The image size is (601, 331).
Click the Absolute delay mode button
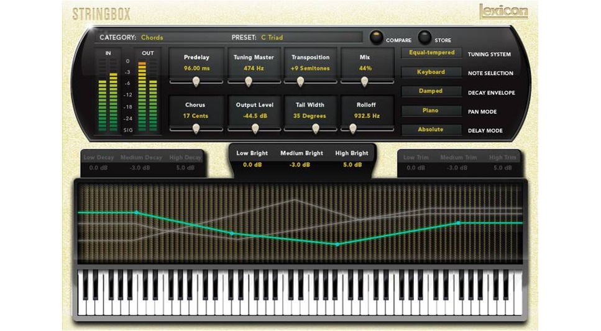pyautogui.click(x=431, y=130)
